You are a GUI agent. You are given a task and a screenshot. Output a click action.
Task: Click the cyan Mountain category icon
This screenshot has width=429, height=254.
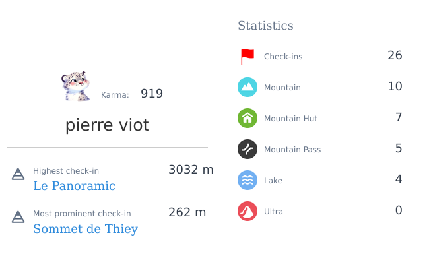tap(247, 87)
